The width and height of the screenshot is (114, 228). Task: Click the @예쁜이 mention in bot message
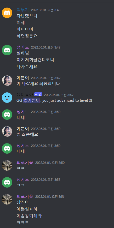pos(31,100)
